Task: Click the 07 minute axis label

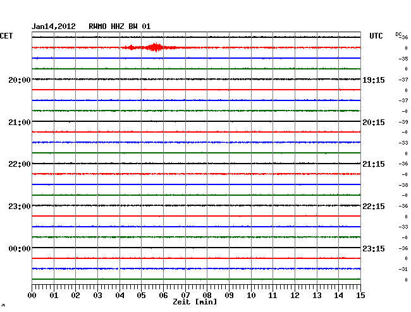Action: (x=185, y=295)
